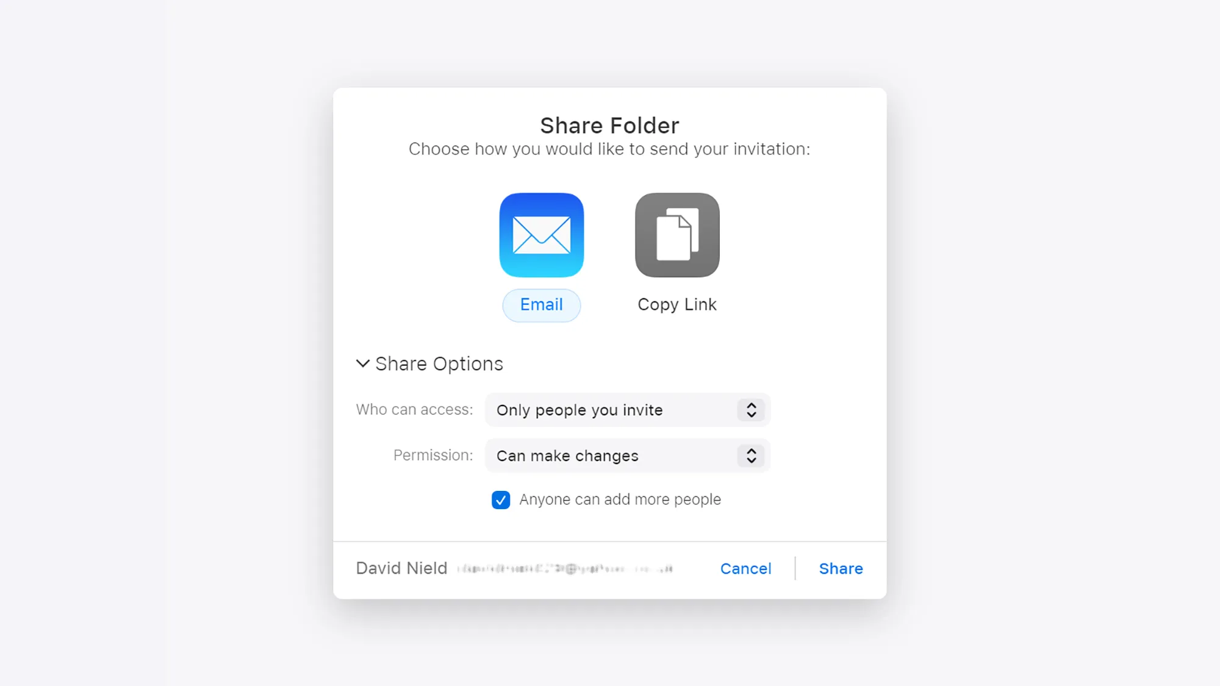Click the Share Options heading text

click(439, 364)
